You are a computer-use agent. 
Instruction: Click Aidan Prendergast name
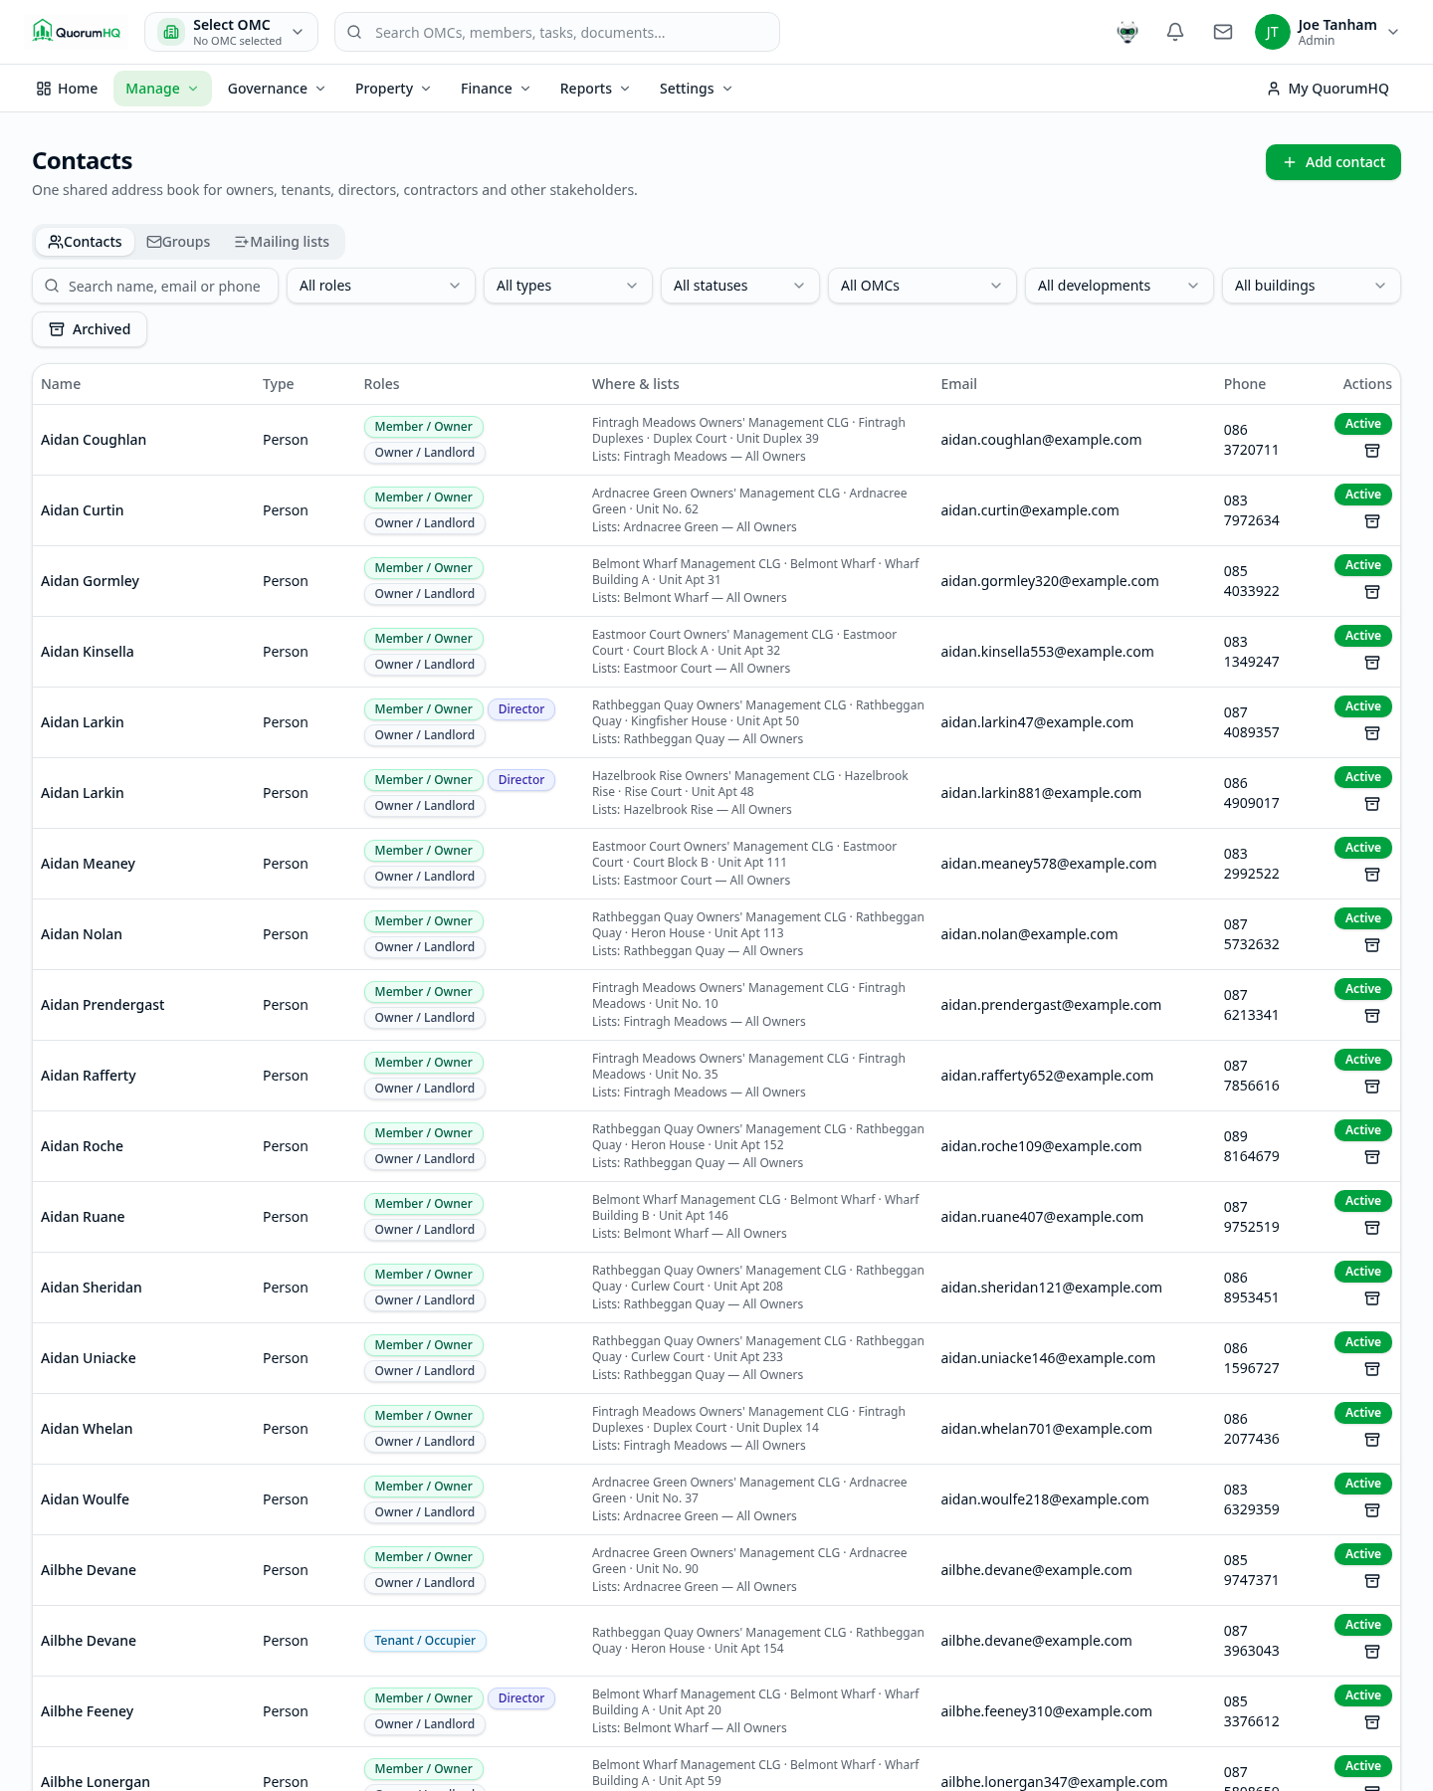pos(102,1005)
